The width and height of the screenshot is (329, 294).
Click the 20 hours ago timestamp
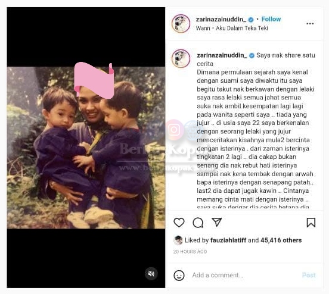pyautogui.click(x=190, y=252)
